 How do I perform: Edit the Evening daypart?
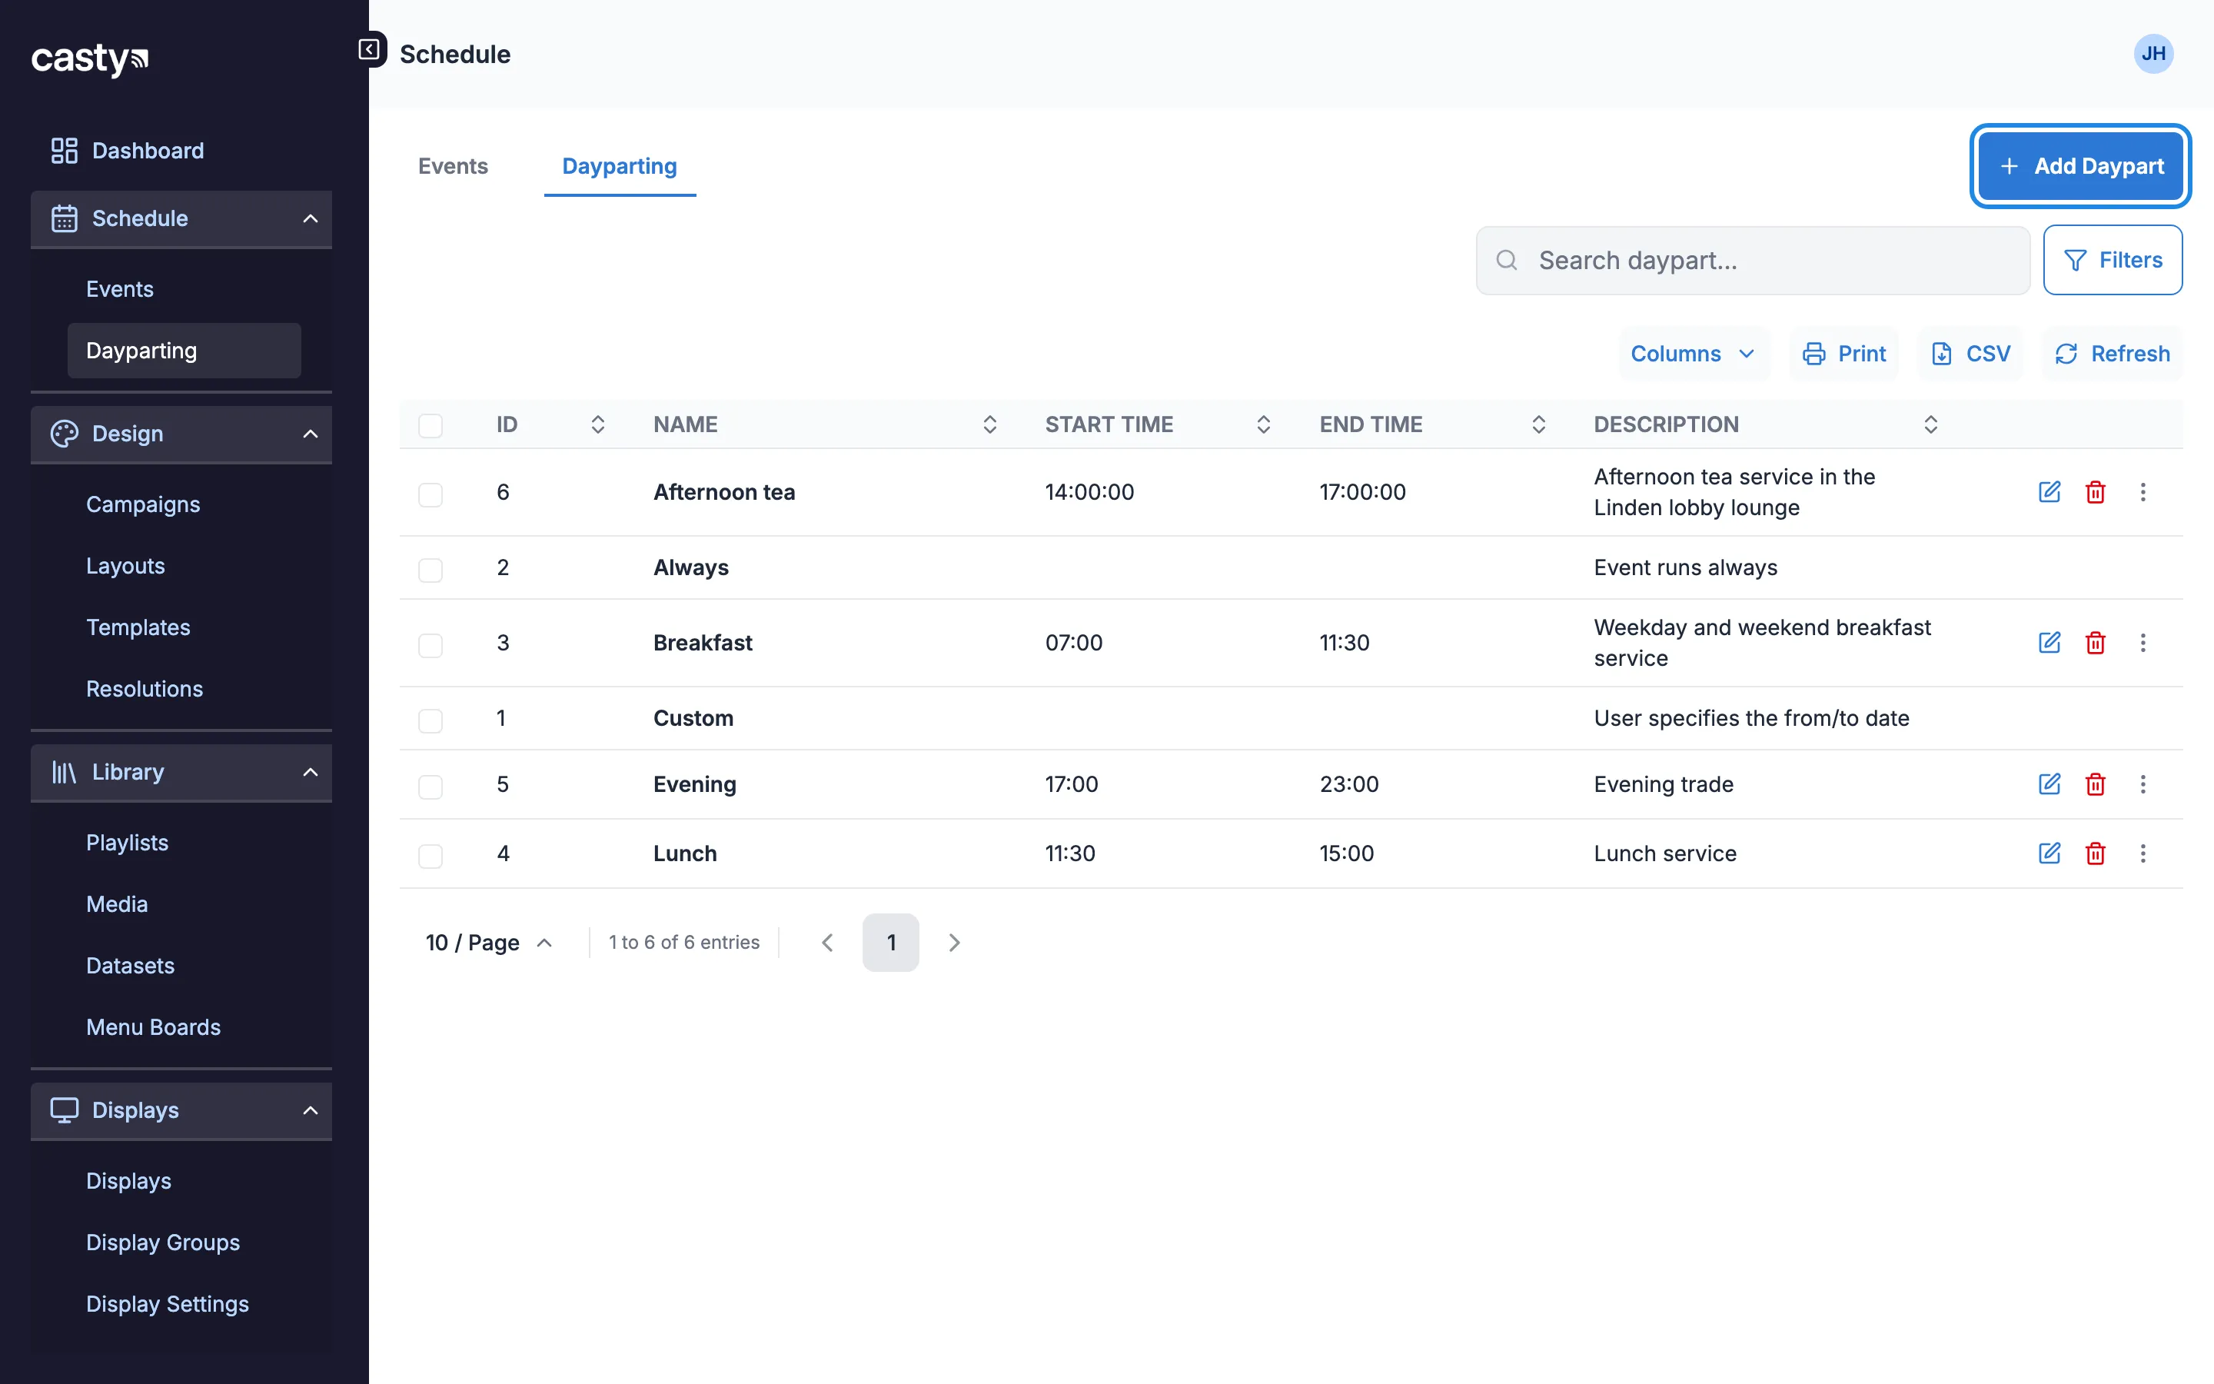click(x=2049, y=783)
